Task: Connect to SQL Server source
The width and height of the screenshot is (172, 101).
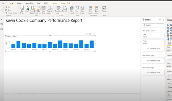Action: coord(39,10)
